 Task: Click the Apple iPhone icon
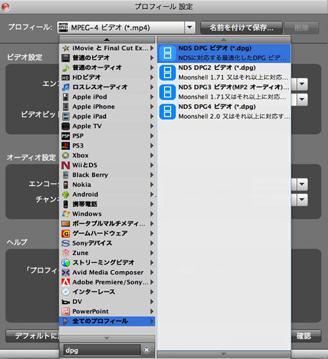coord(65,107)
